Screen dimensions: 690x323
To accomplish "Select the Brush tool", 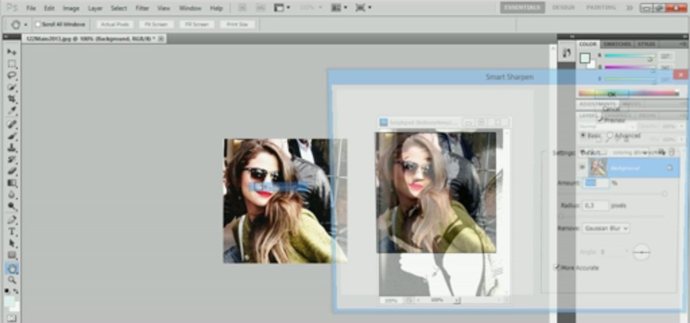I will click(12, 136).
